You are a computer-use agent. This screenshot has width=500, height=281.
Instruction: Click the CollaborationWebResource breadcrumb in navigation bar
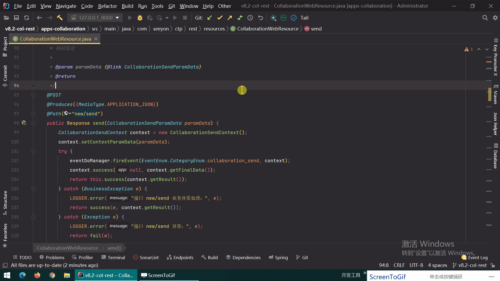click(268, 29)
